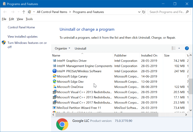Open Control Panel Home link

click(21, 27)
